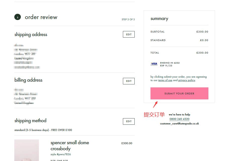235x161 pixels.
Task: Click the order review heading
Action: (41, 17)
